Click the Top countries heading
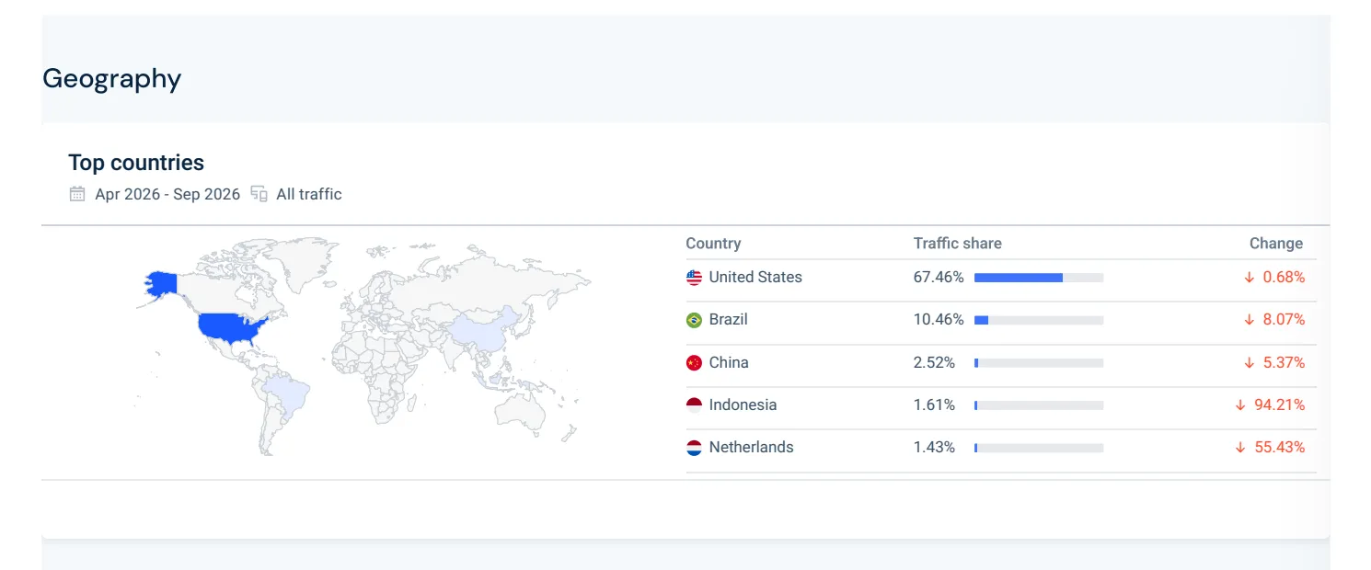 136,163
